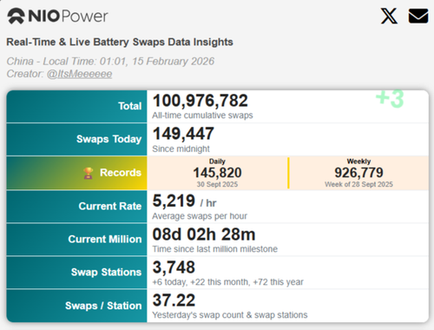This screenshot has height=330, width=434.
Task: Click the swaps today value 149,447
Action: point(183,134)
